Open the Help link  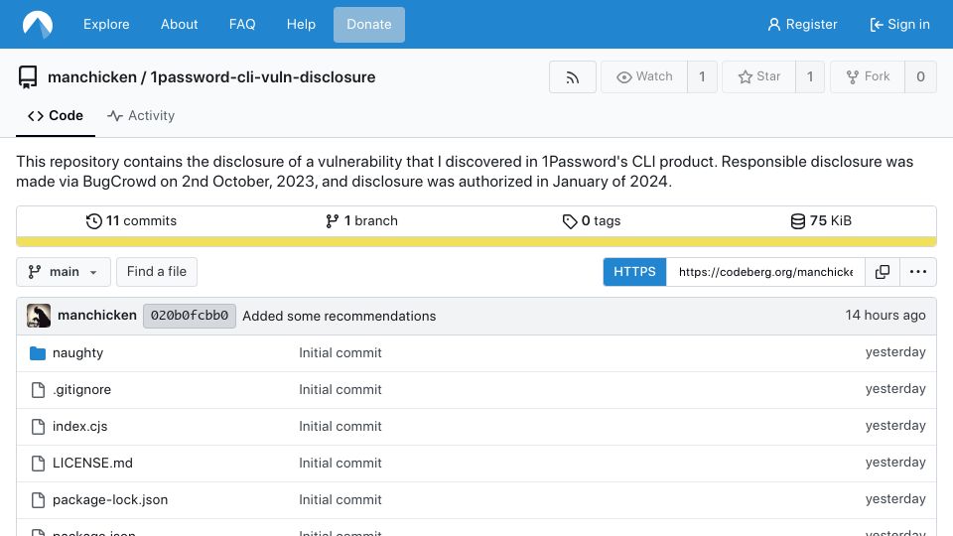click(x=301, y=24)
